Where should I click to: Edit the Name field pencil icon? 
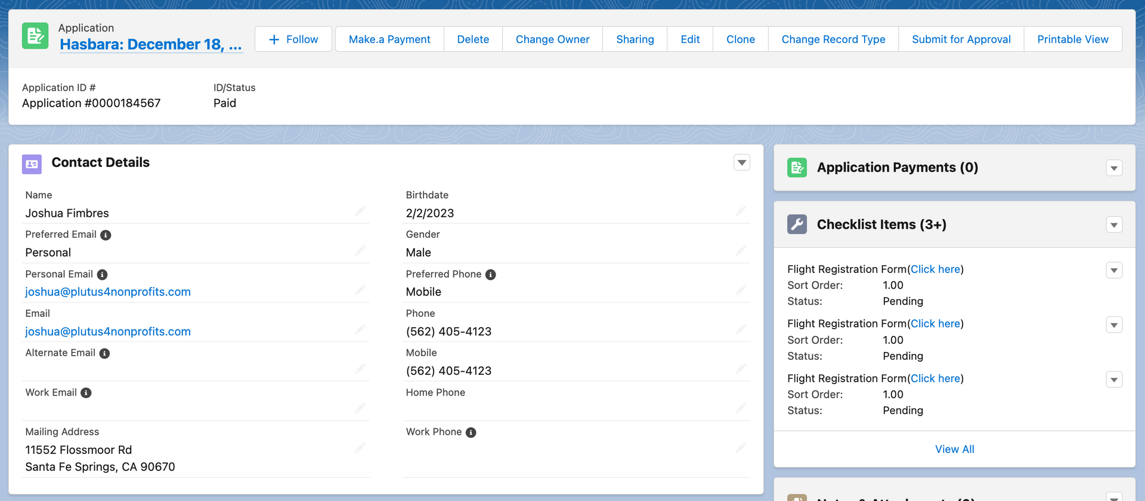point(360,211)
